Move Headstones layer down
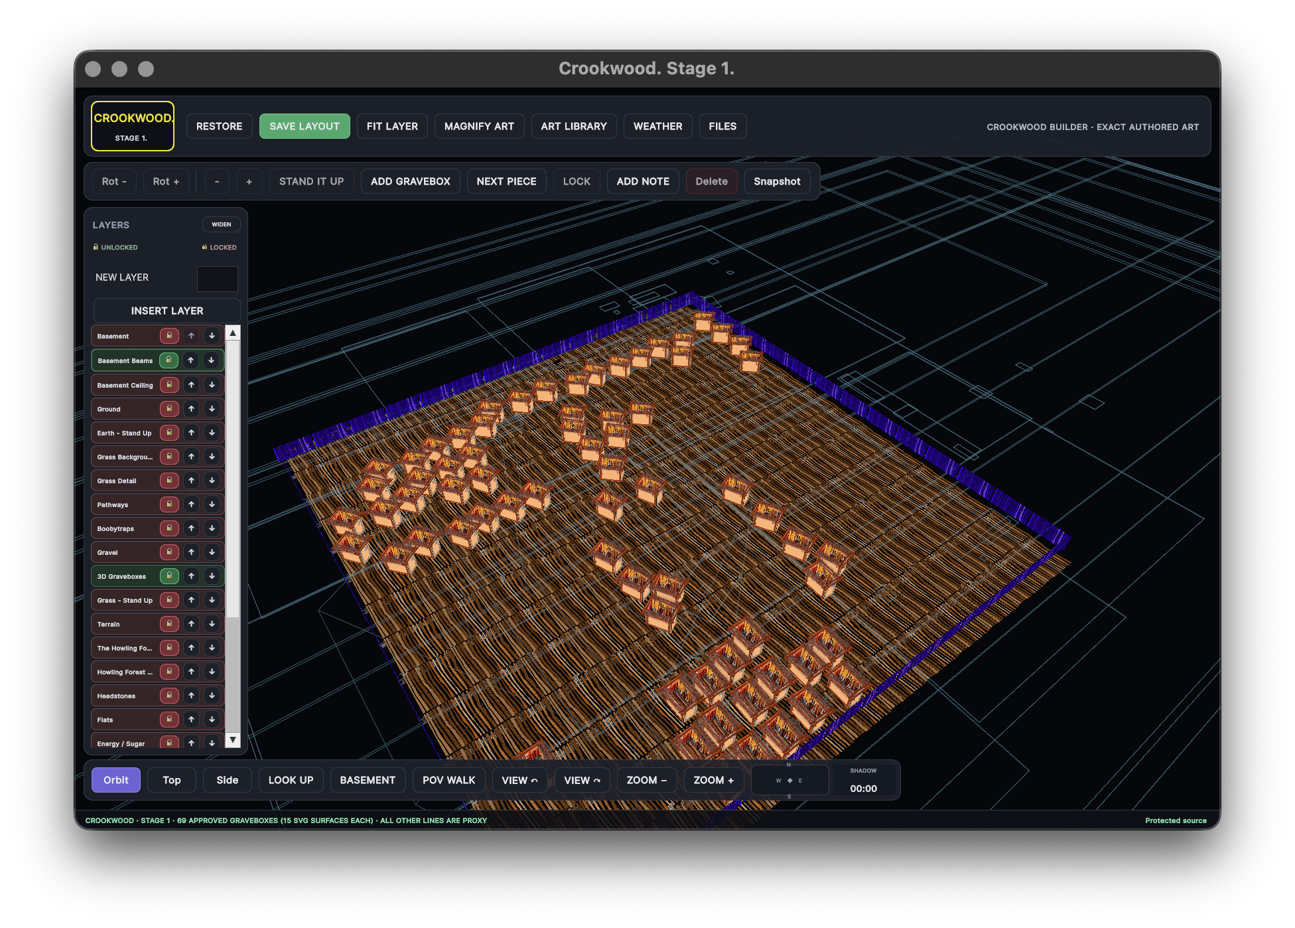This screenshot has height=928, width=1295. [x=212, y=695]
